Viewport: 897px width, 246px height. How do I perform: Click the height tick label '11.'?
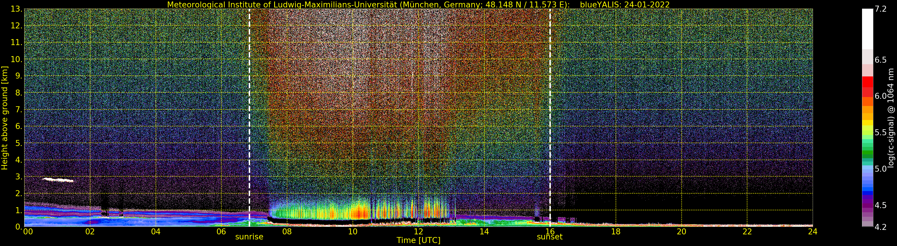(17, 42)
